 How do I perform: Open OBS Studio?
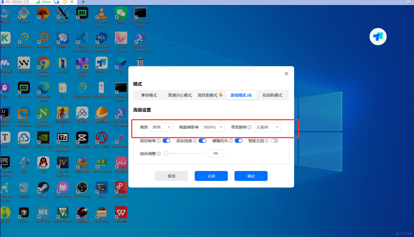(x=82, y=187)
